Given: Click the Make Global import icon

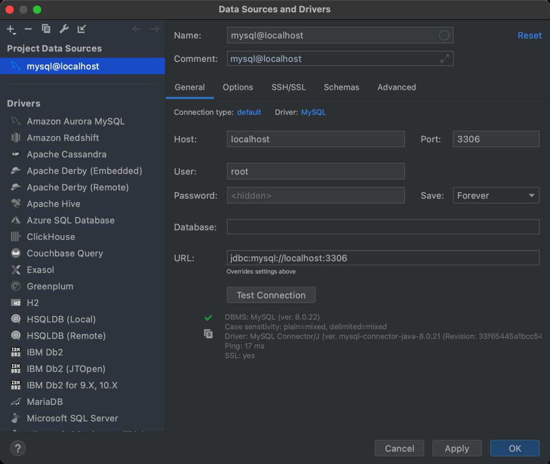Looking at the screenshot, I should pos(82,29).
